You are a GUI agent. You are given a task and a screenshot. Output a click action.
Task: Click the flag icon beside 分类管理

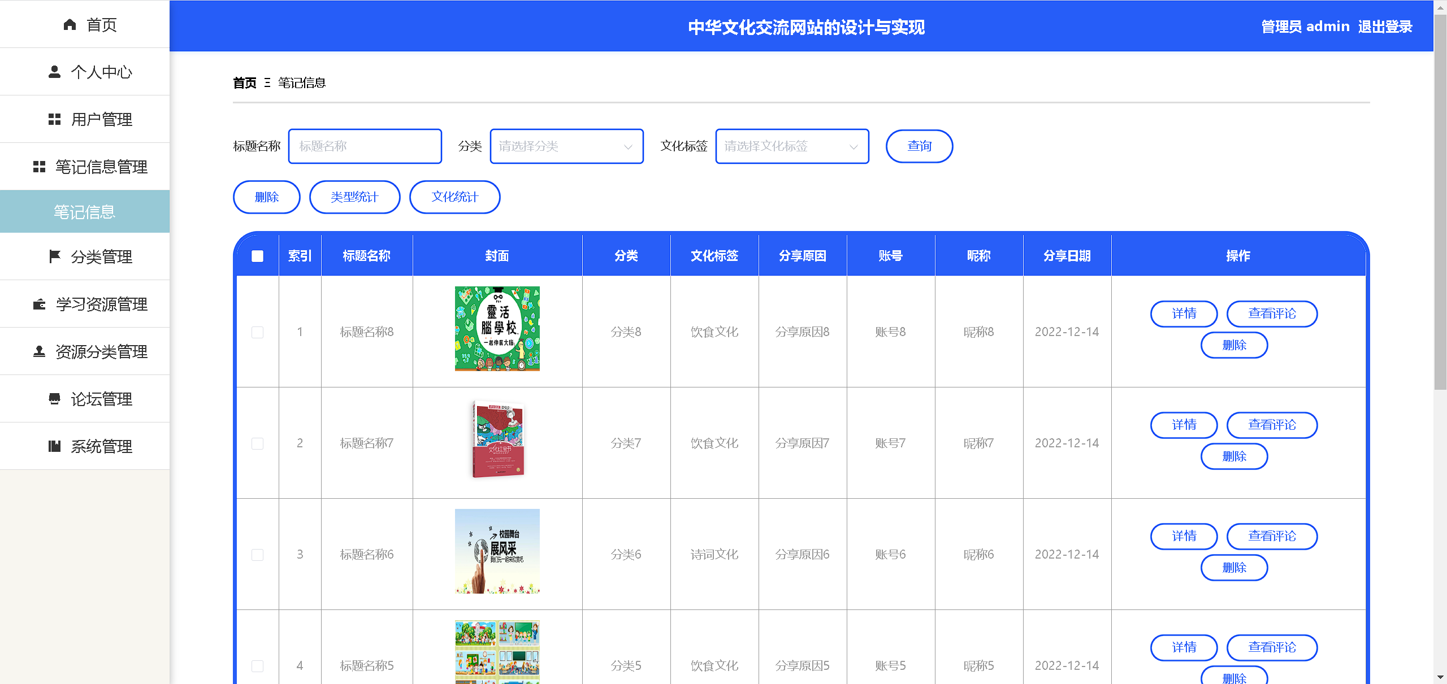(x=54, y=256)
